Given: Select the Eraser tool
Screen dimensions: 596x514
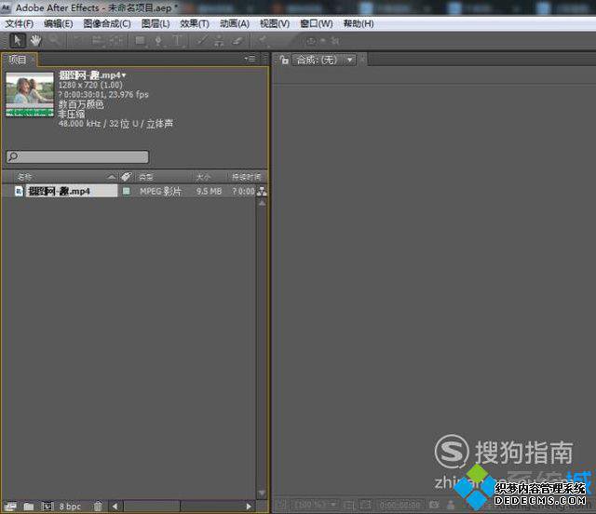Looking at the screenshot, I should click(x=237, y=40).
